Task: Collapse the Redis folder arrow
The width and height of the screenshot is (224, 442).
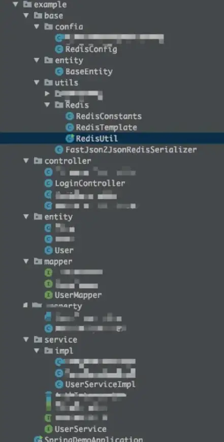Action: [x=47, y=105]
